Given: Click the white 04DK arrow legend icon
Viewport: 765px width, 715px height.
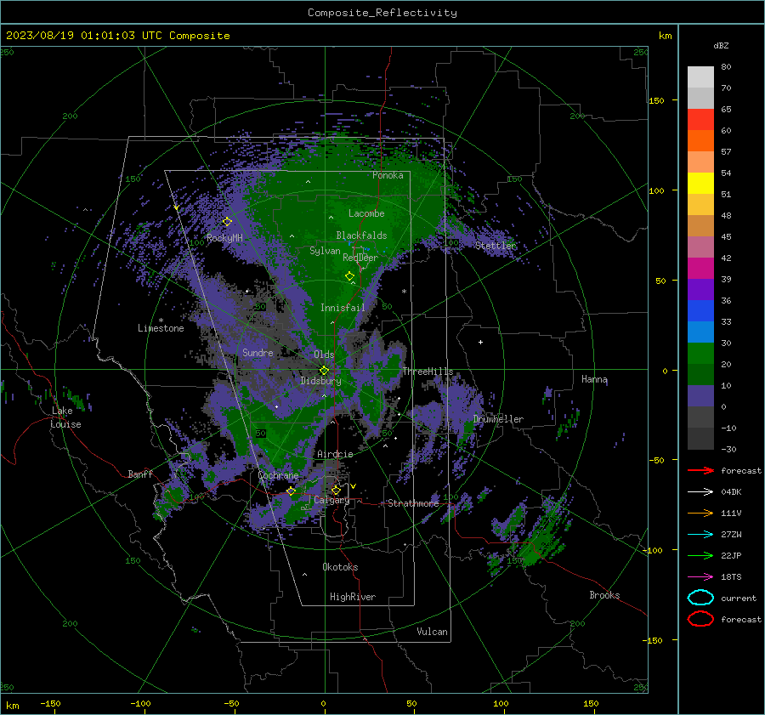Looking at the screenshot, I should click(x=700, y=492).
